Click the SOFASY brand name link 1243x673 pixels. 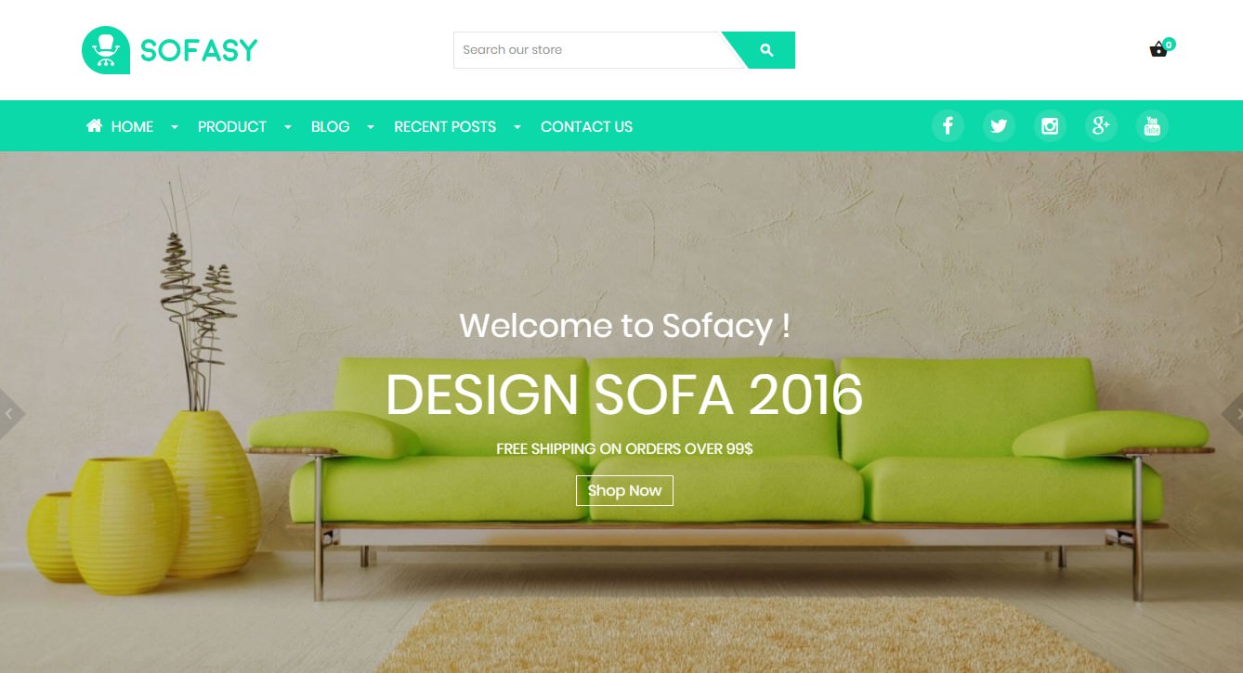[199, 50]
